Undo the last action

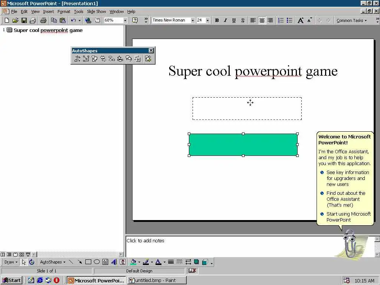pyautogui.click(x=73, y=20)
